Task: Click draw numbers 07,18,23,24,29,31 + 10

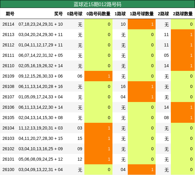Action: 41,24
